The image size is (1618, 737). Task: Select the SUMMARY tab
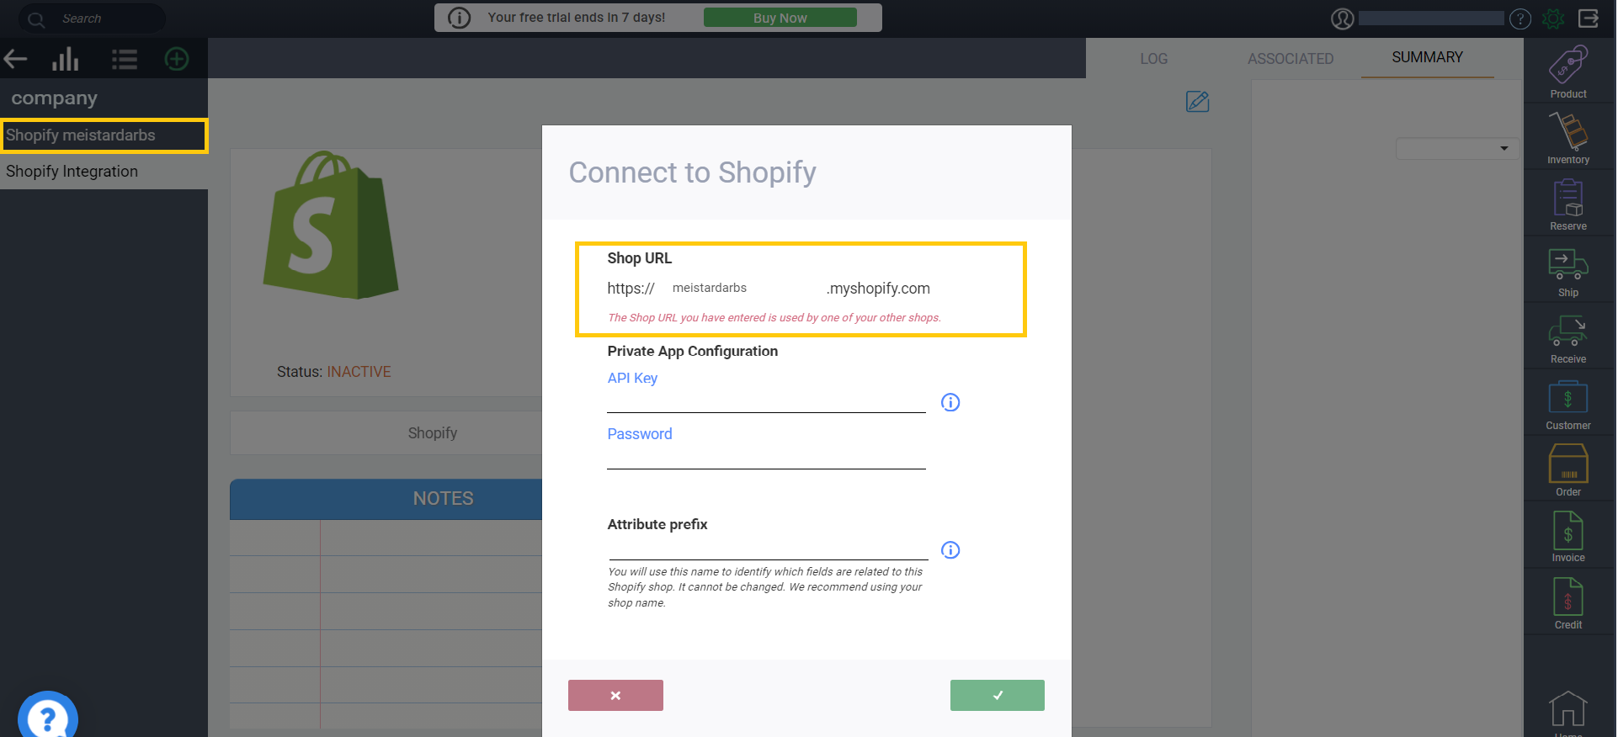point(1427,57)
